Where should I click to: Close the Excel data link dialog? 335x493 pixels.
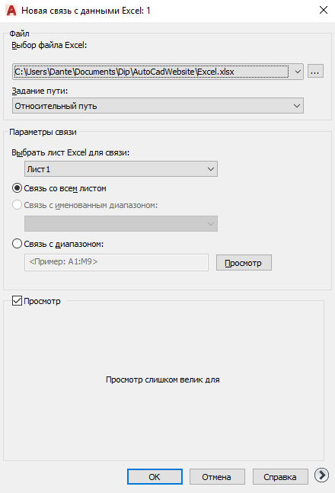(324, 10)
